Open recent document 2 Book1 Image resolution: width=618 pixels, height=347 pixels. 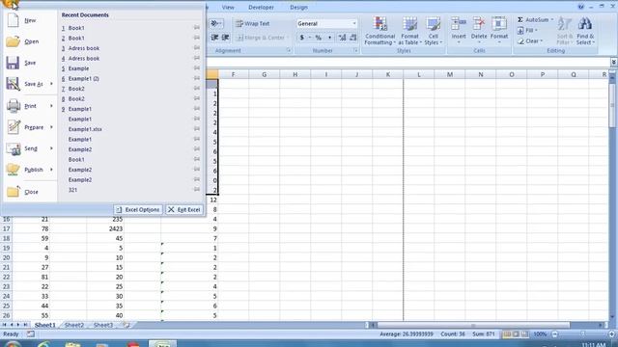(x=76, y=38)
